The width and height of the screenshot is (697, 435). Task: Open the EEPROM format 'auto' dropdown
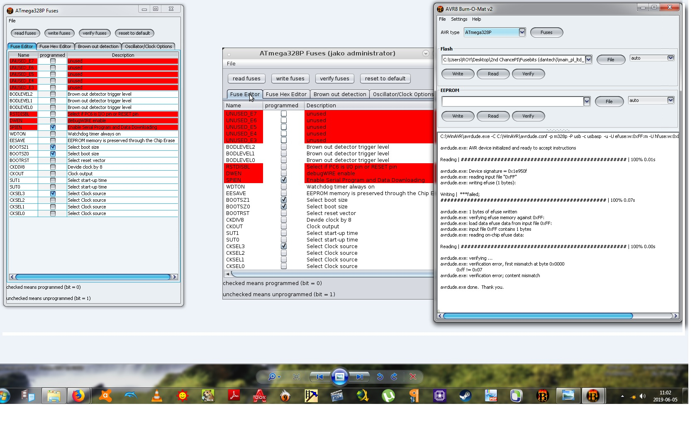[670, 100]
